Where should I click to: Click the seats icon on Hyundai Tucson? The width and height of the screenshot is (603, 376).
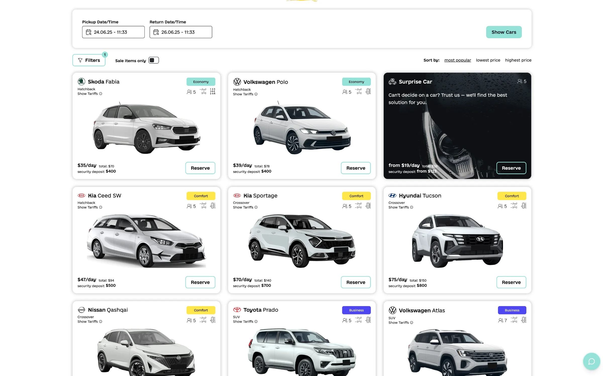500,206
